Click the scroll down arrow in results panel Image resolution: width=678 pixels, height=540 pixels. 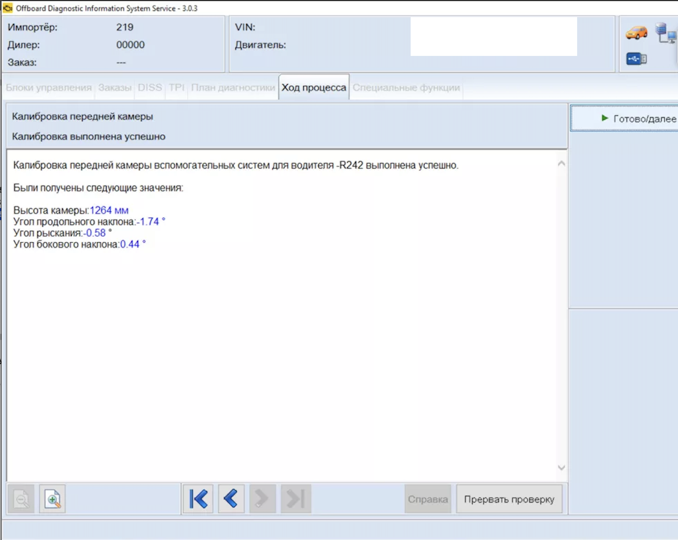tap(561, 468)
